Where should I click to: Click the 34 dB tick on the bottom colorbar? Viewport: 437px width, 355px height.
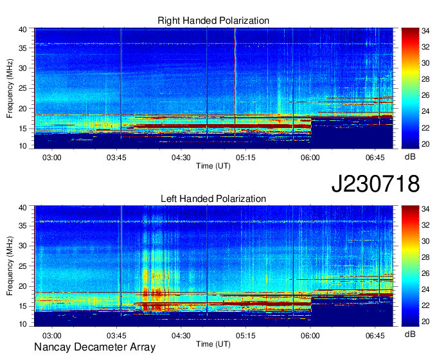425,209
